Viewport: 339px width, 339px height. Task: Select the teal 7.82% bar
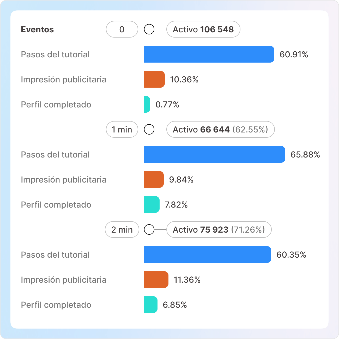tap(152, 204)
